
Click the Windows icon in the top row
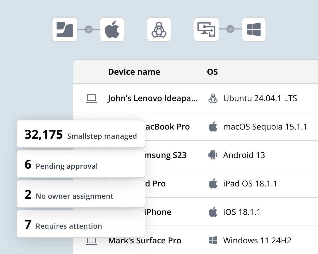click(x=254, y=29)
